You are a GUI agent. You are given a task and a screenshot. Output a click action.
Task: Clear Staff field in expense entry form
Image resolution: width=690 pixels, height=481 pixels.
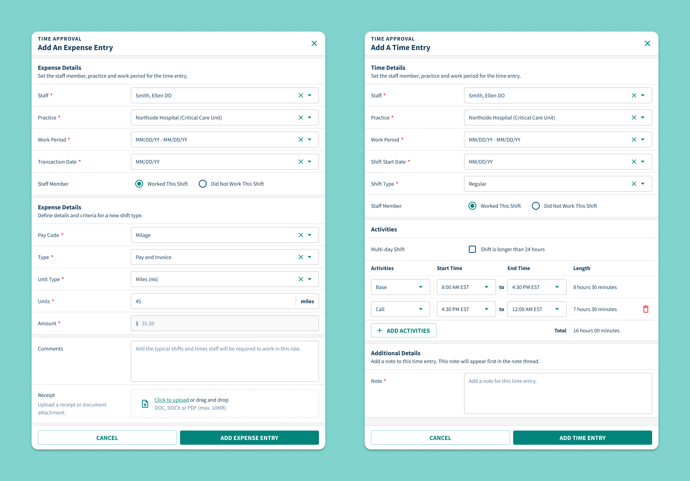pyautogui.click(x=301, y=95)
